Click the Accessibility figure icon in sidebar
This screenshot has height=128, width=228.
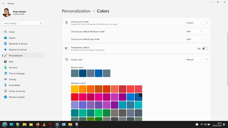pyautogui.click(x=5, y=85)
